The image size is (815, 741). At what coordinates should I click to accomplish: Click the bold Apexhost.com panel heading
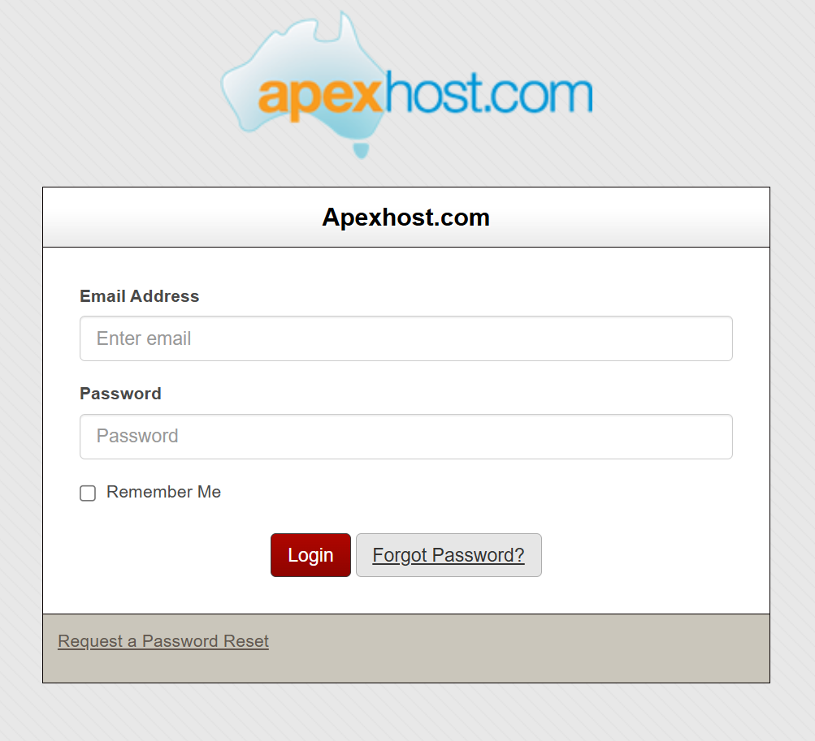(x=406, y=217)
